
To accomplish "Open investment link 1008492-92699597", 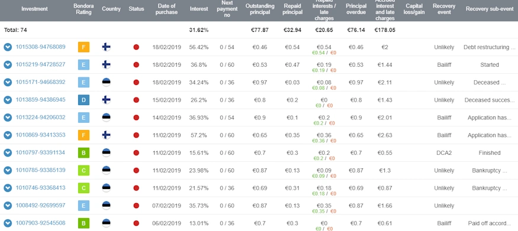I will pyautogui.click(x=41, y=205).
